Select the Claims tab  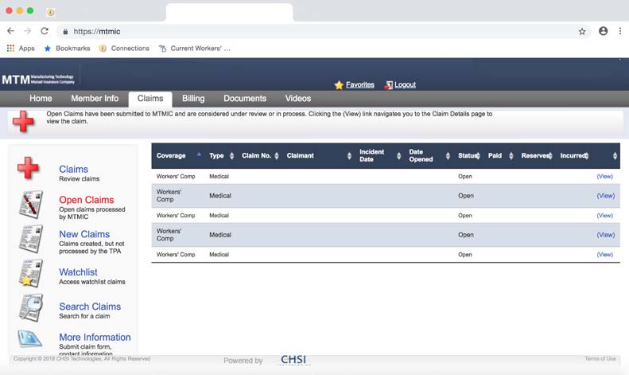pyautogui.click(x=150, y=99)
